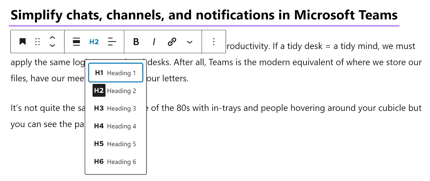Viewport: 430px width, 181px height.
Task: Open the three-dot block options menu
Action: click(x=214, y=42)
